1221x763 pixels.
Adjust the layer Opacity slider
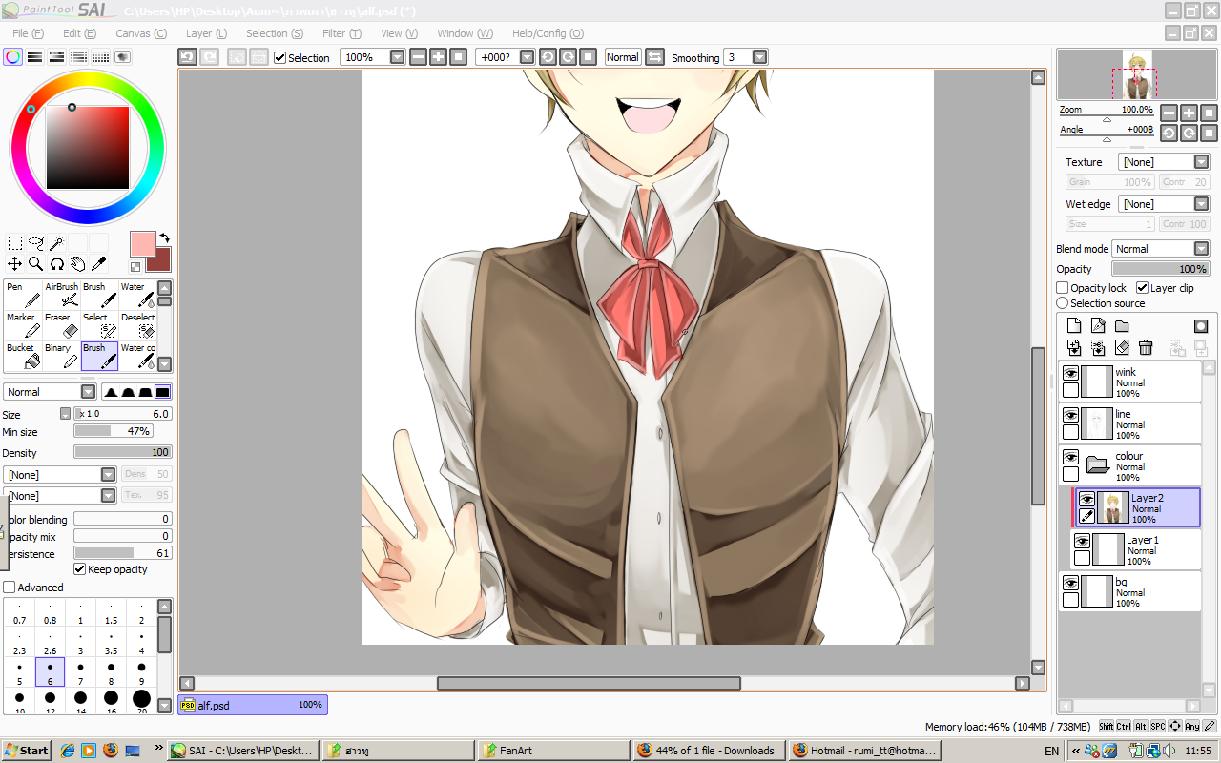coord(1161,269)
